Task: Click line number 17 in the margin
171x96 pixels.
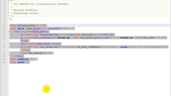Action: click(x=4, y=53)
